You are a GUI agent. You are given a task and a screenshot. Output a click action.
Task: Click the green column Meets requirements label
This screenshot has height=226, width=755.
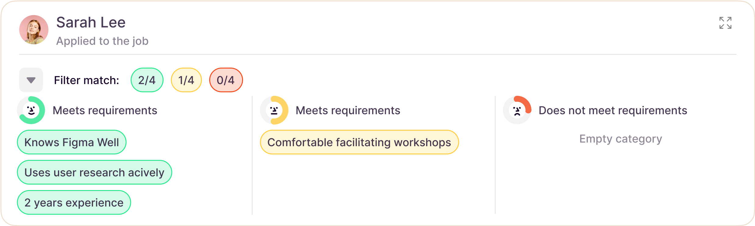105,110
